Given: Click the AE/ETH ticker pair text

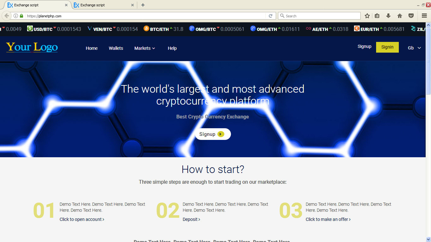Looking at the screenshot, I should point(320,29).
